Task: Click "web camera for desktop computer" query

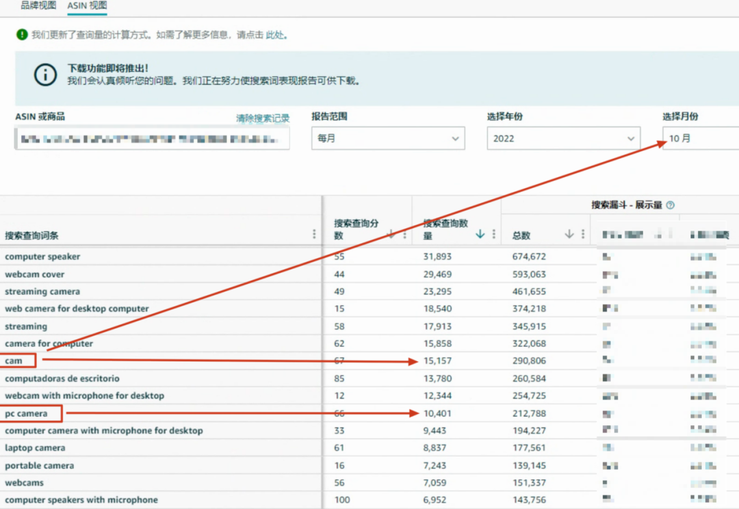Action: [77, 309]
